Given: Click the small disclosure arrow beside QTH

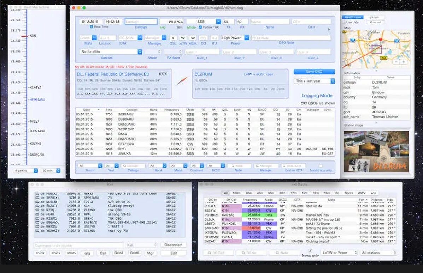Looking at the screenshot, I should [329, 29].
